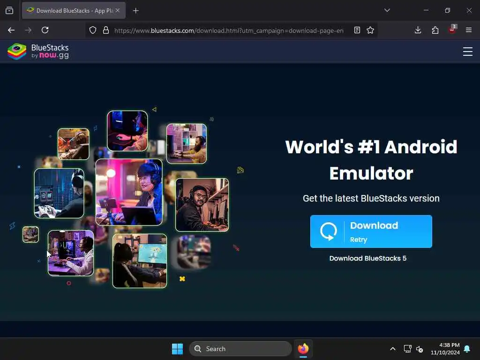
Task: Open the Firefox View icon
Action: click(x=9, y=11)
